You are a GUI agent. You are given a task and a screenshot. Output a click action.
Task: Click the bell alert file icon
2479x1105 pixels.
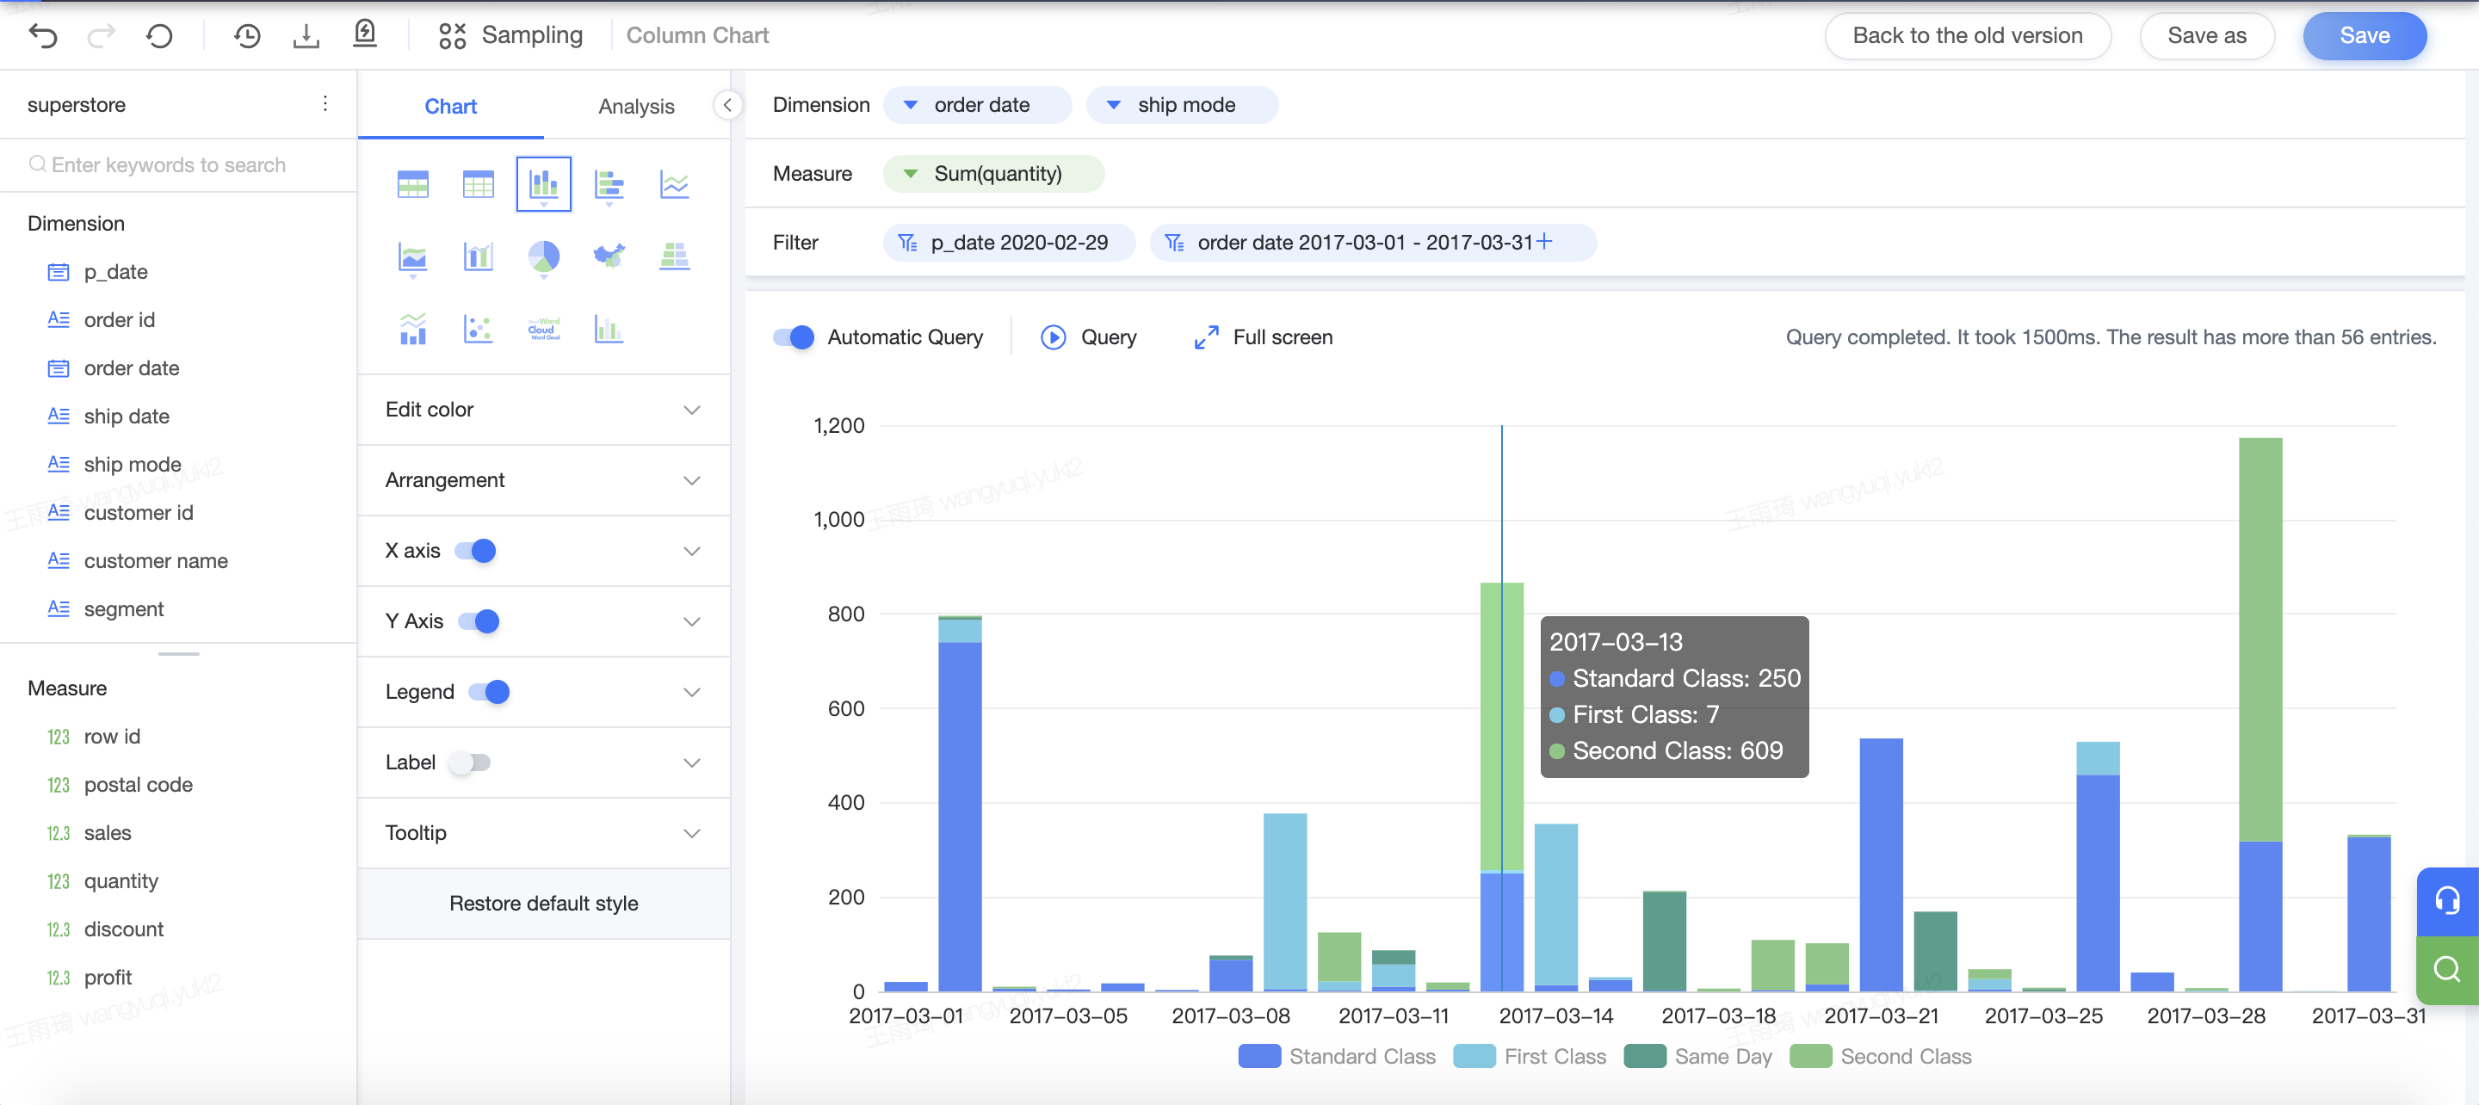click(x=365, y=34)
